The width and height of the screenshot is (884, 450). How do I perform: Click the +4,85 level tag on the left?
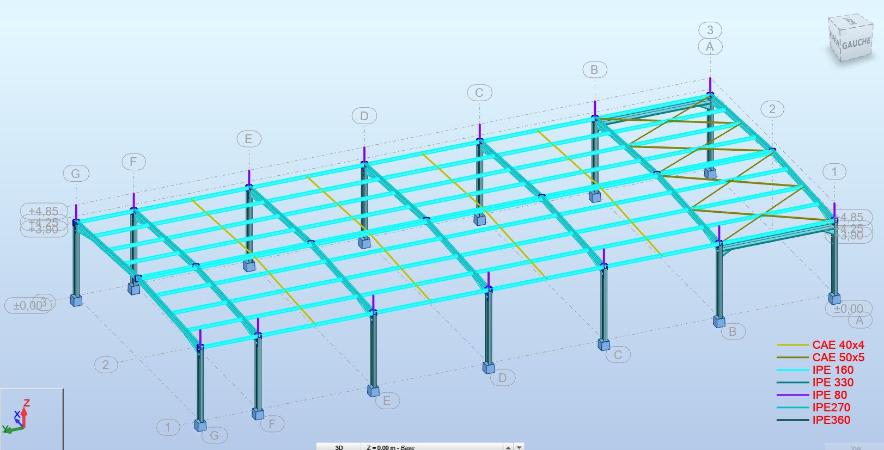tap(44, 211)
